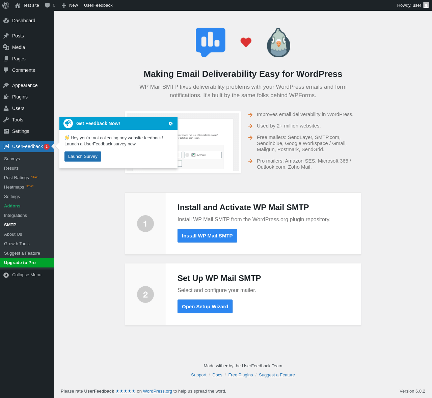Select the Media library icon

(x=6, y=47)
